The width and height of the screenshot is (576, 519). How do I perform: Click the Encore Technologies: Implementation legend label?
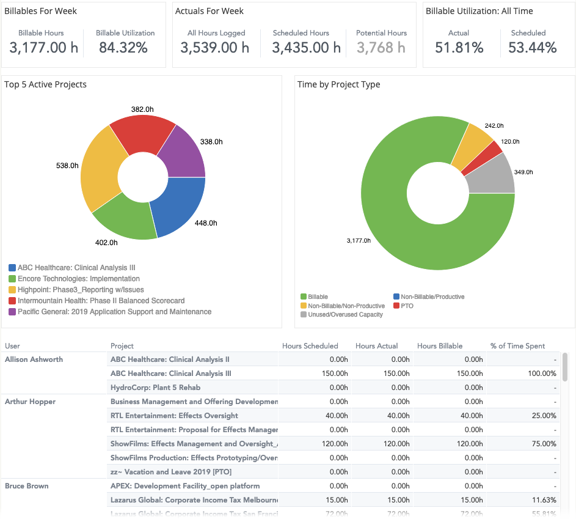79,279
